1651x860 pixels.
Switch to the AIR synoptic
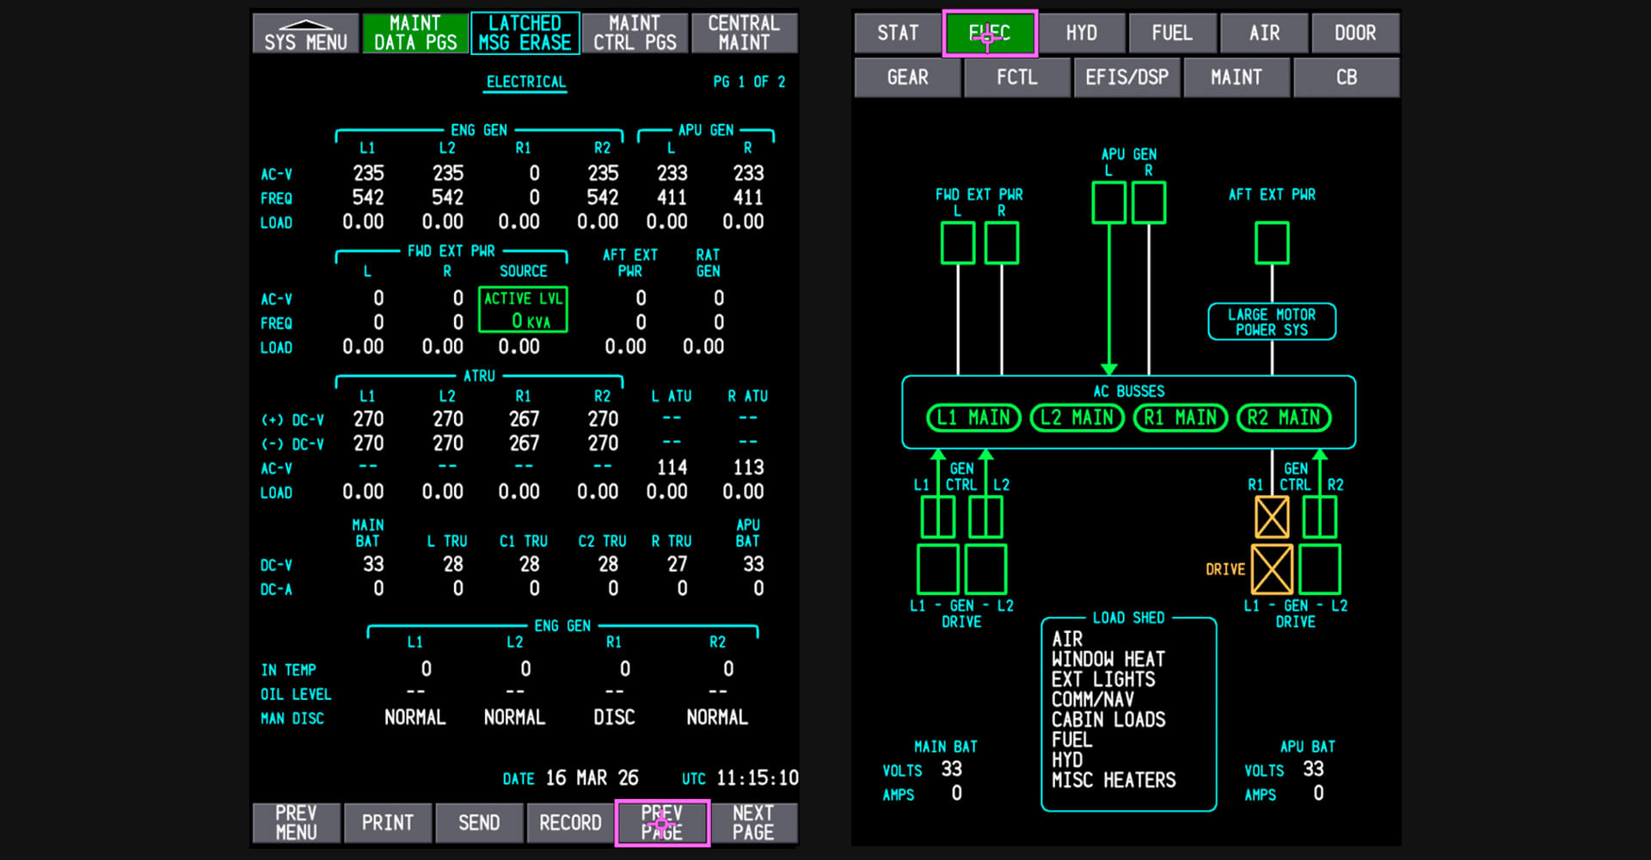[1264, 34]
